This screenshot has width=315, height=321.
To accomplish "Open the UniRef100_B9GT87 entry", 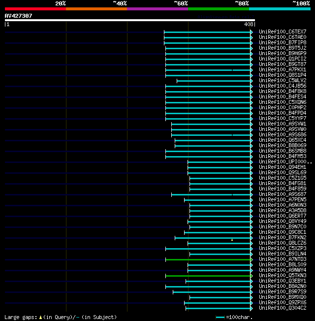I will [x=283, y=64].
